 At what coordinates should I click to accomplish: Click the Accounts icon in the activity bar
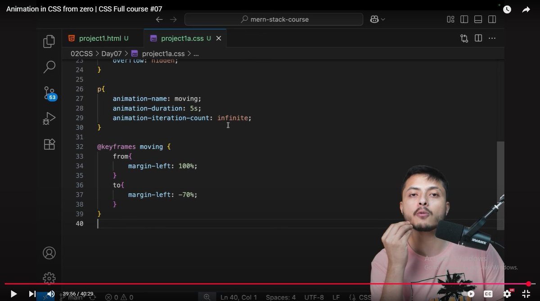pos(49,253)
